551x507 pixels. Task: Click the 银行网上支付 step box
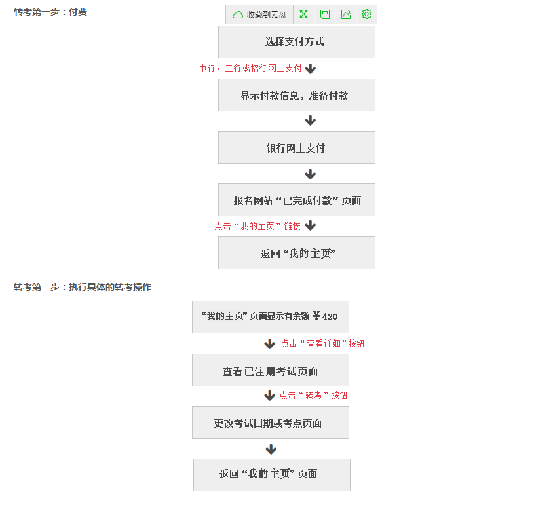coord(296,147)
